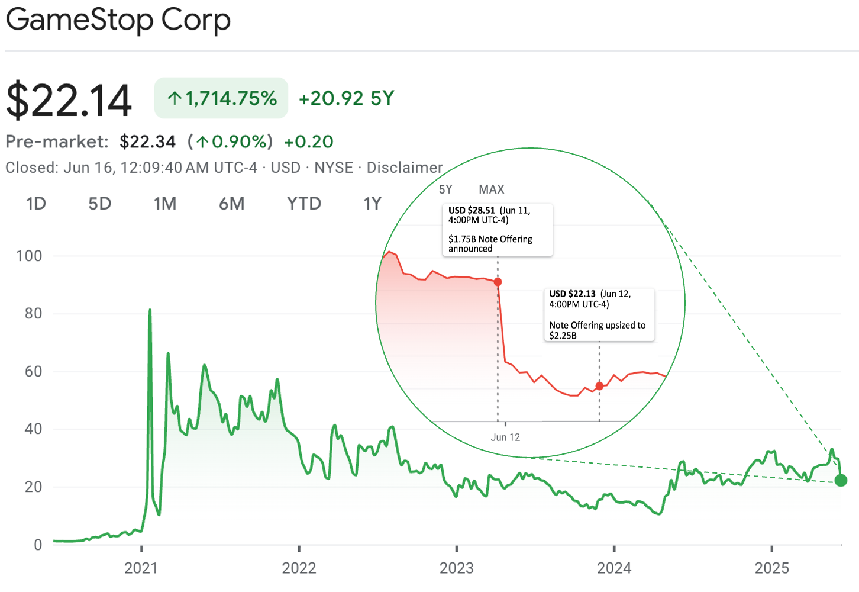Open the 1M chart tab

[164, 203]
